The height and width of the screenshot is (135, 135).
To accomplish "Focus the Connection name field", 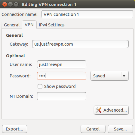I will click(87, 14).
